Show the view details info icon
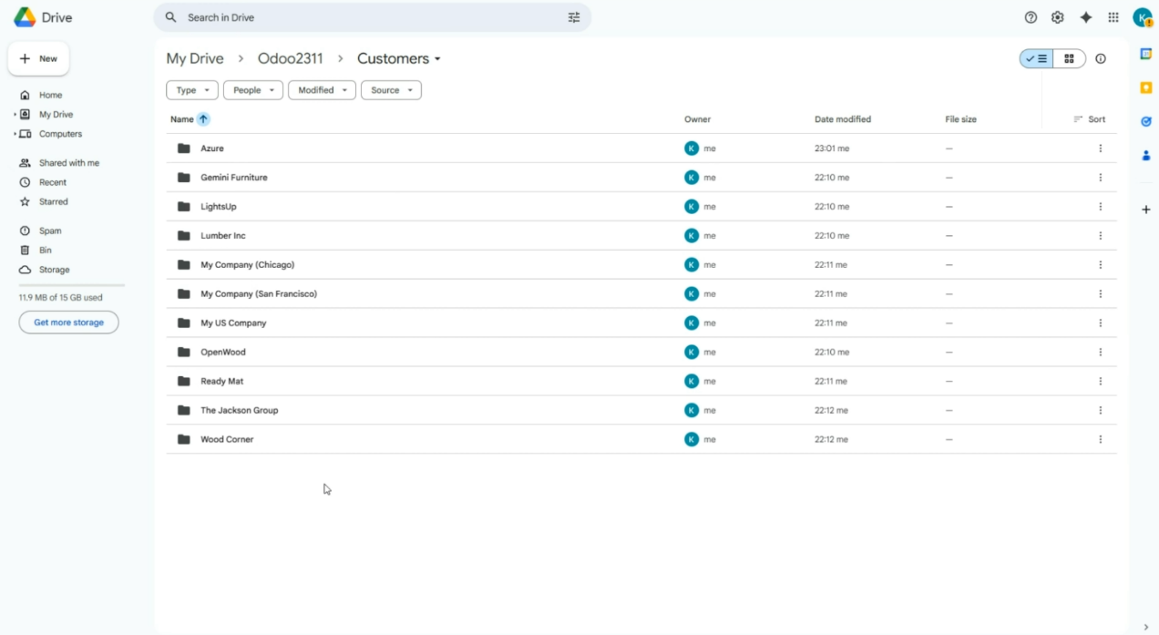This screenshot has height=635, width=1159. point(1101,59)
